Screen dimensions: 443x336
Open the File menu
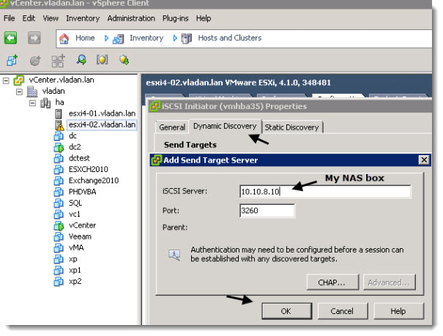(10, 18)
